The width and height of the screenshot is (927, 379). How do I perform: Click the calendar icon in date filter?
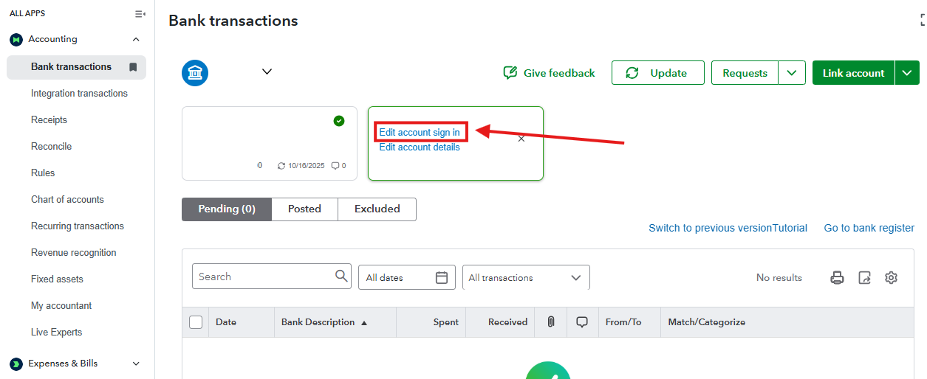[442, 278]
